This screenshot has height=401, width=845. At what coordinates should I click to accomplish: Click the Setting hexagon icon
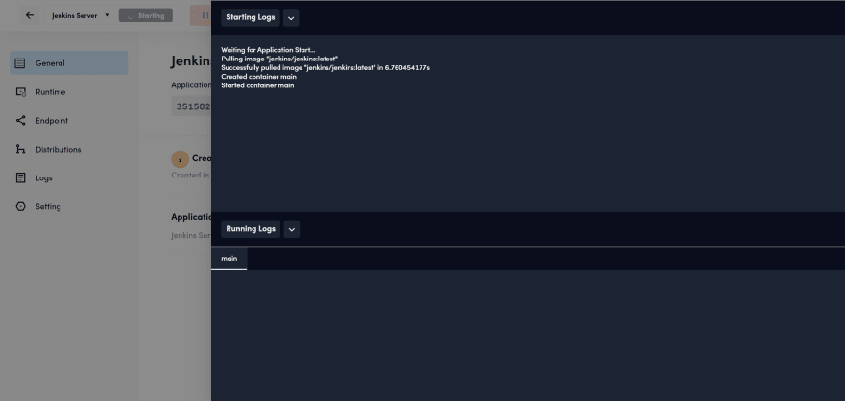point(20,206)
